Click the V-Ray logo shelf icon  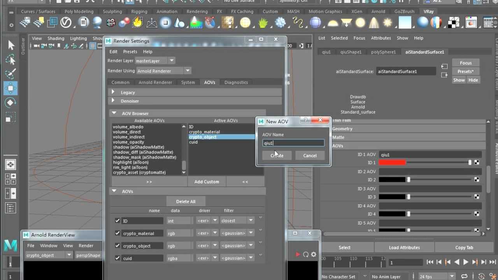[x=66, y=23]
